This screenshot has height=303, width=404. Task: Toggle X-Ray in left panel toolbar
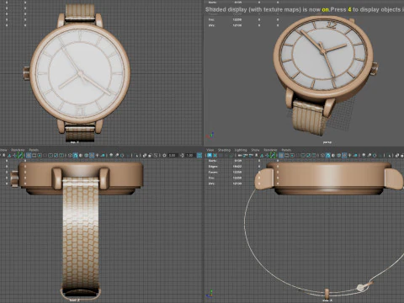click(x=145, y=155)
